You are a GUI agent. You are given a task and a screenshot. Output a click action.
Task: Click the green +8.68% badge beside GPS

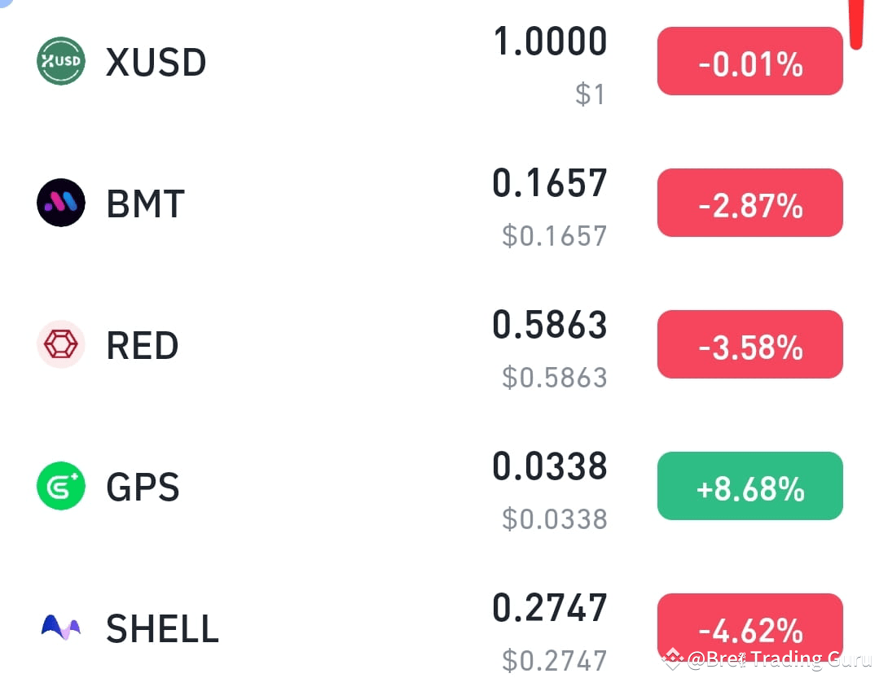click(x=749, y=486)
